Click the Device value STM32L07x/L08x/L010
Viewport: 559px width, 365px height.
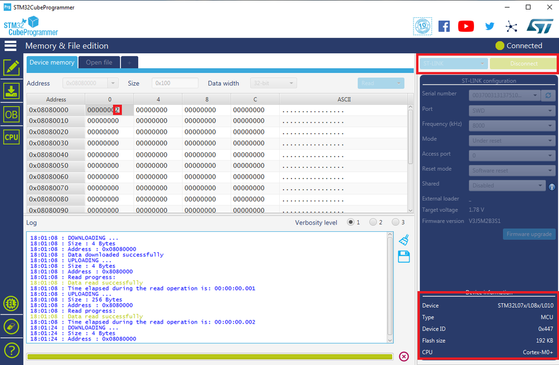click(525, 306)
